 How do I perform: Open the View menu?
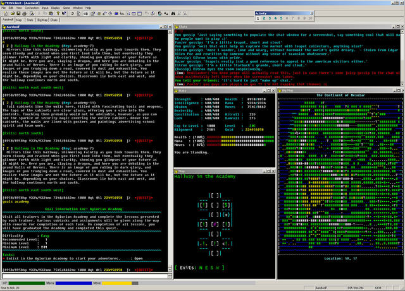click(19, 8)
